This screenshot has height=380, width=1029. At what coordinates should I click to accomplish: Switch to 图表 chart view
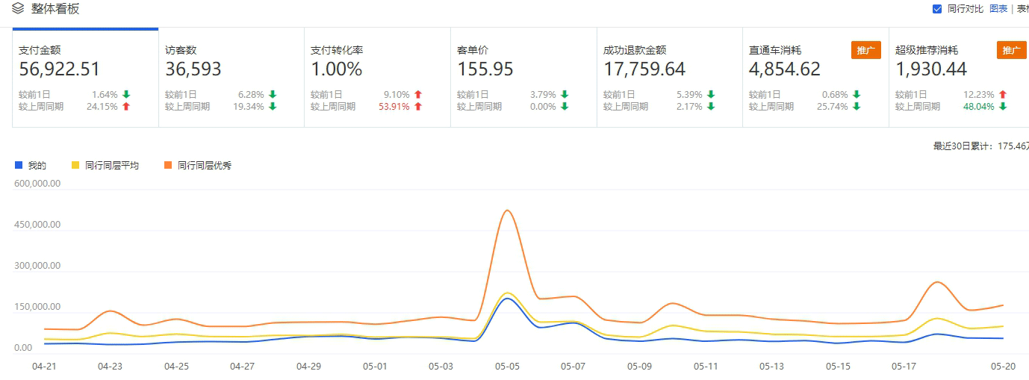[x=998, y=9]
